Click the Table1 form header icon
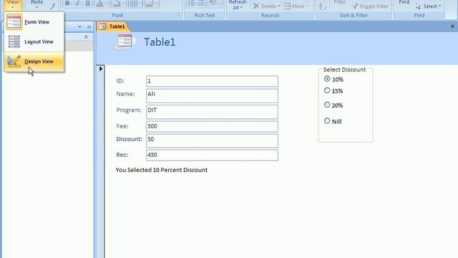458x258 pixels. (x=125, y=42)
